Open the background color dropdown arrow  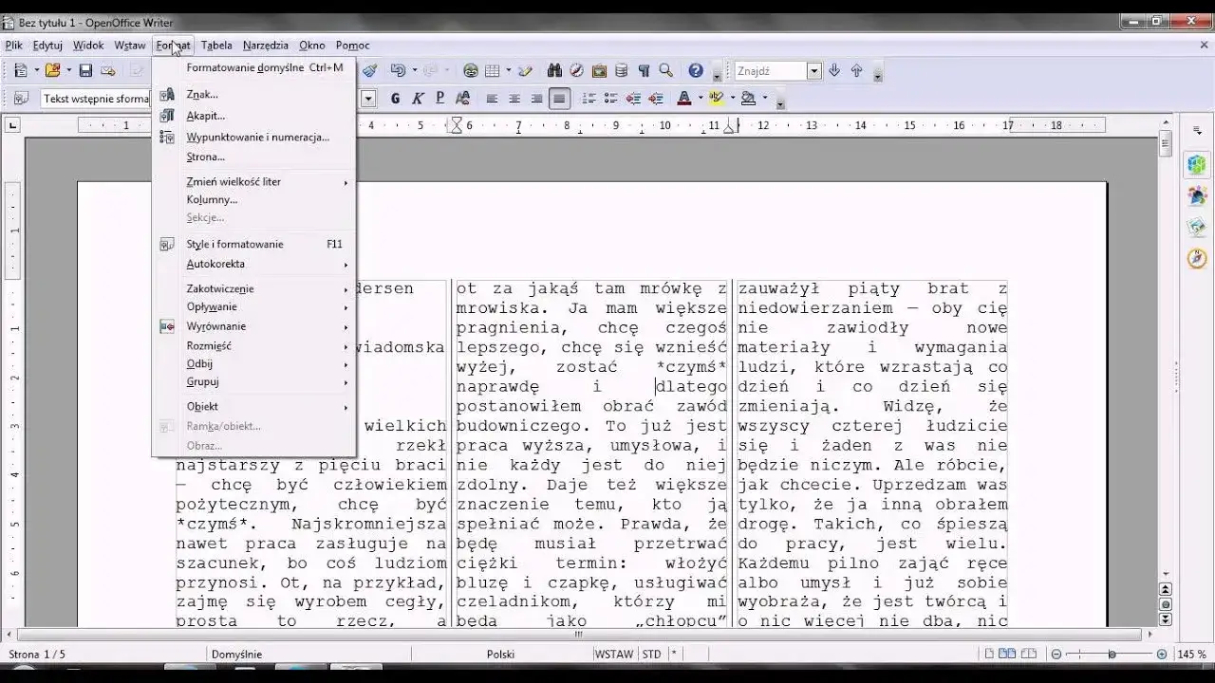[x=763, y=98]
